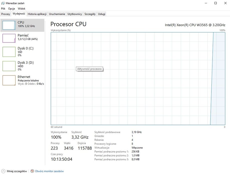Image resolution: width=230 pixels, height=176 pixels.
Task: Collapse view with the Mniej szczegółów arrow icon
Action: click(x=3, y=171)
